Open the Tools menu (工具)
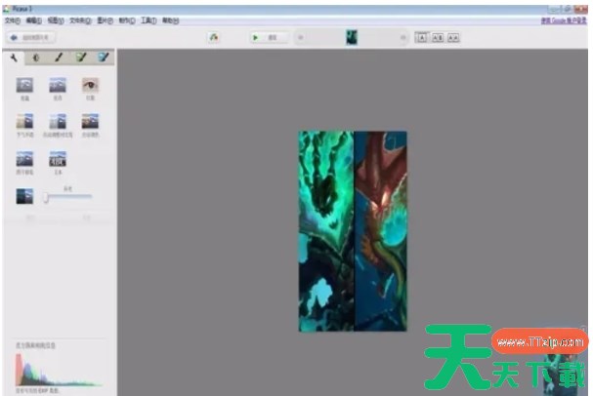 click(148, 20)
